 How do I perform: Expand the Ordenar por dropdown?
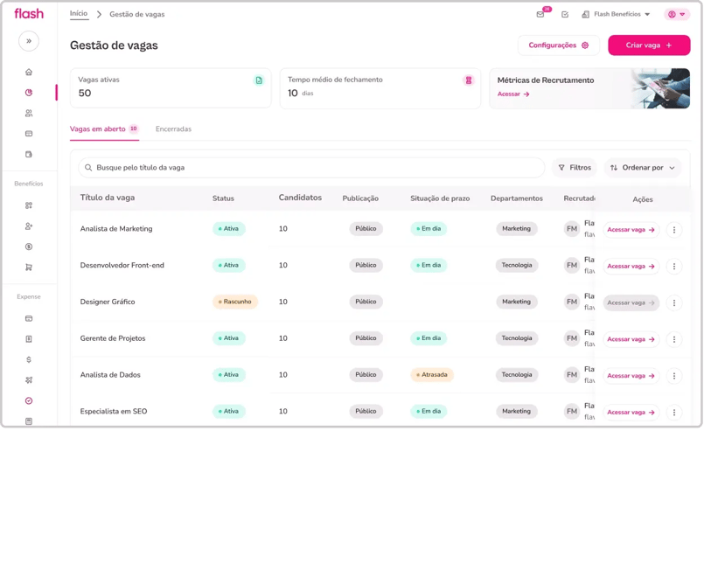pyautogui.click(x=643, y=168)
